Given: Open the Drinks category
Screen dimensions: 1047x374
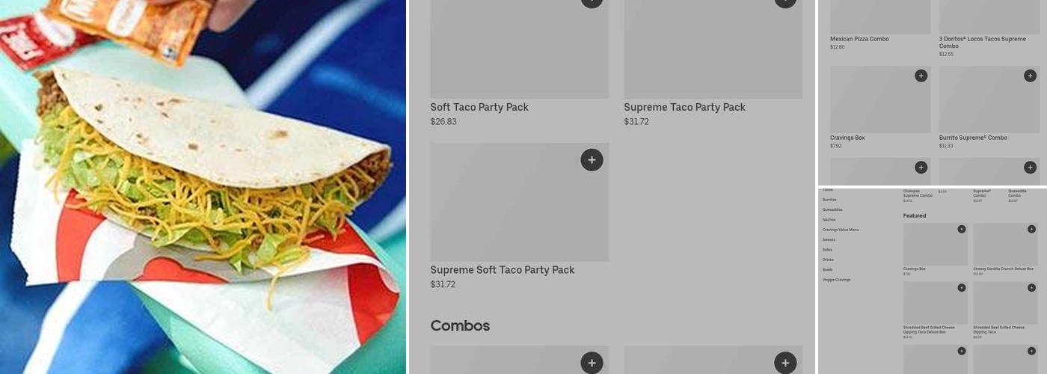Looking at the screenshot, I should 827,260.
